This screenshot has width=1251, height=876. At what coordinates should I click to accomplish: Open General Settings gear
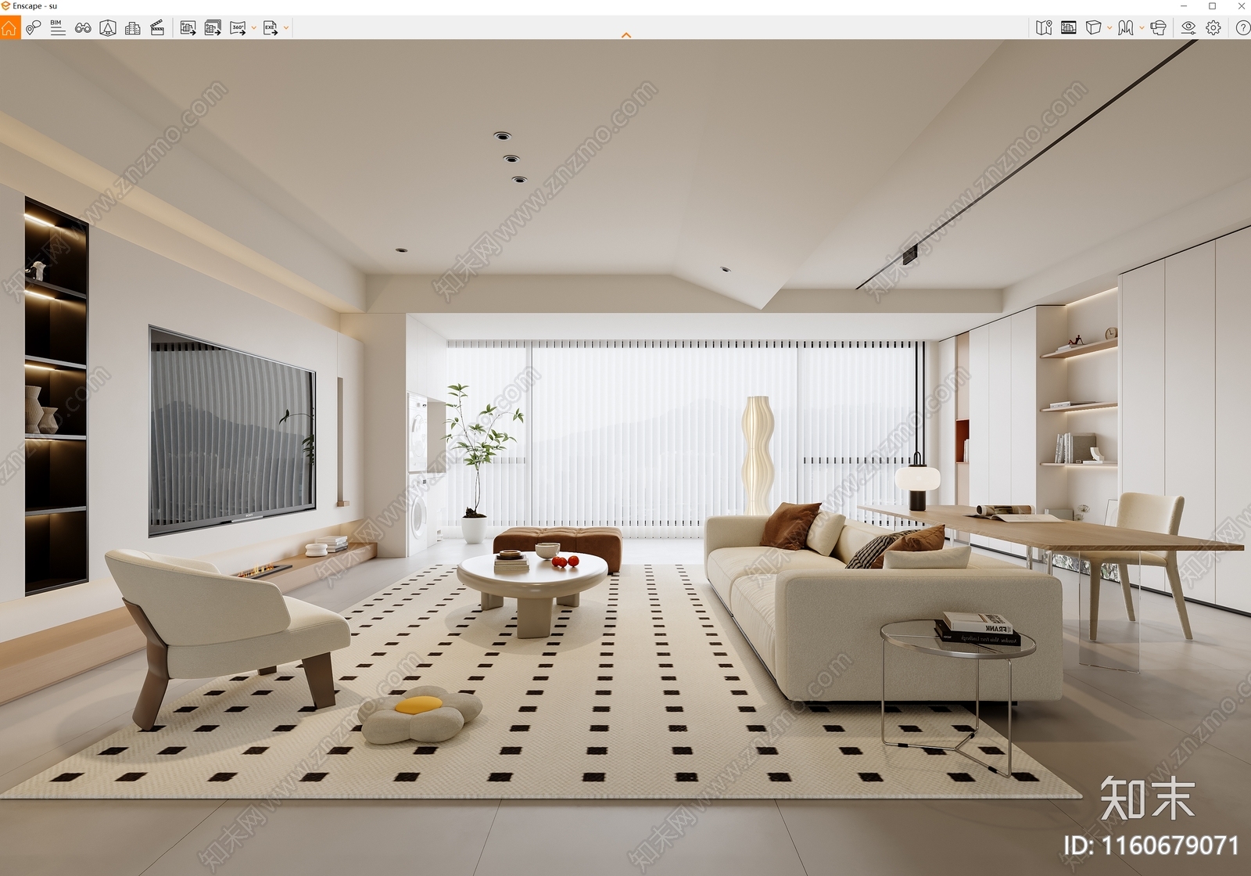[x=1213, y=28]
